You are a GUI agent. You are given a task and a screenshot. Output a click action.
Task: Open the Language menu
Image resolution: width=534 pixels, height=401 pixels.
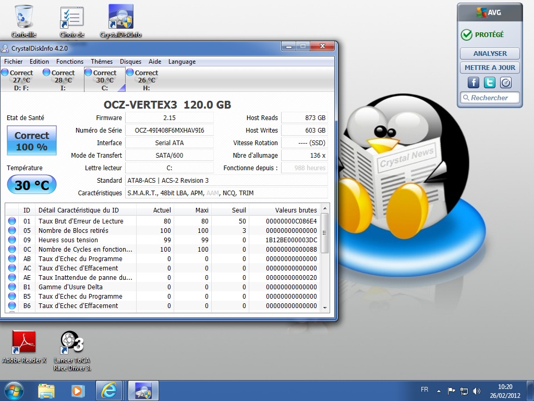(x=181, y=62)
